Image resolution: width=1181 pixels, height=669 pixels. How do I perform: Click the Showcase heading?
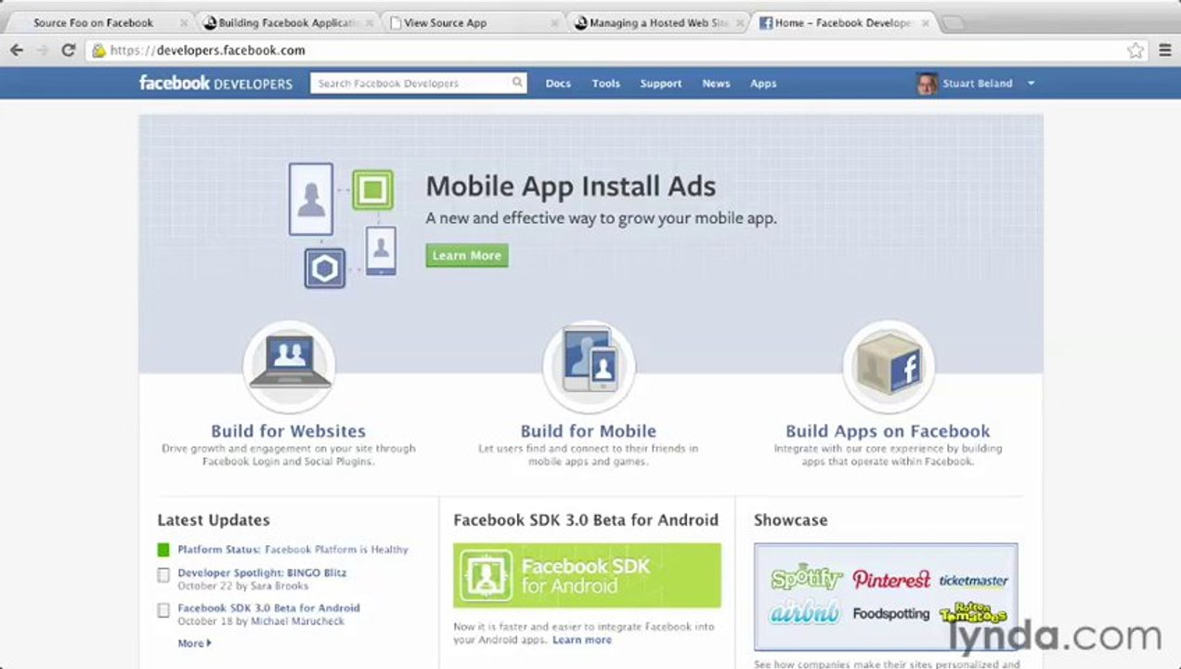(x=790, y=520)
